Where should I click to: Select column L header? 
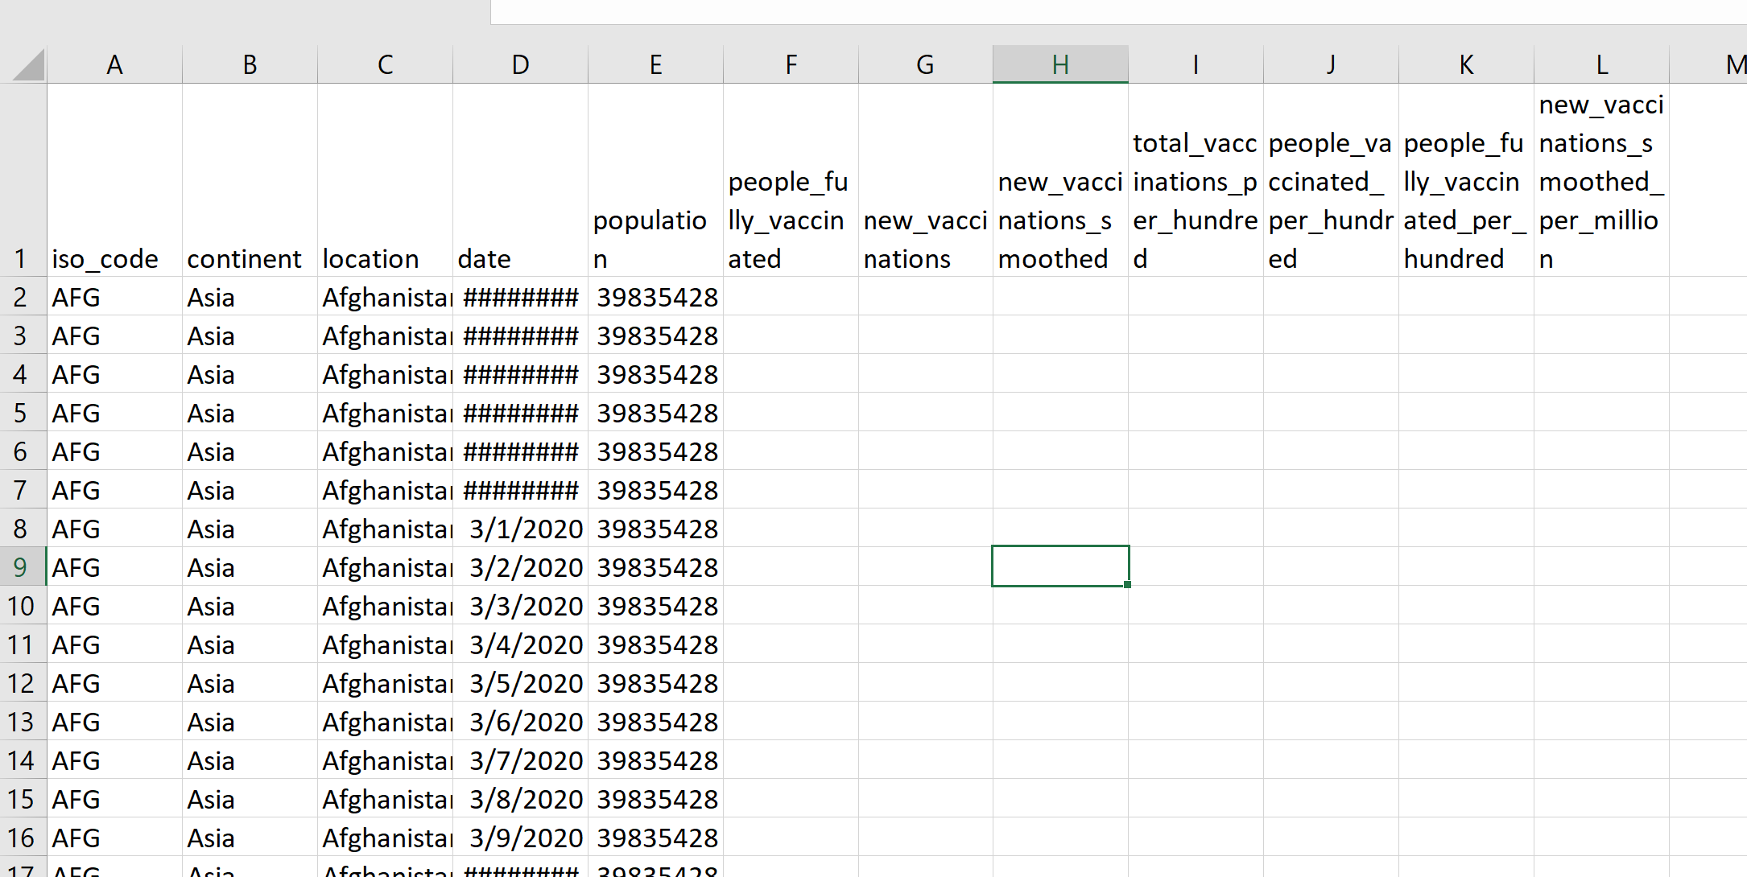(x=1600, y=64)
